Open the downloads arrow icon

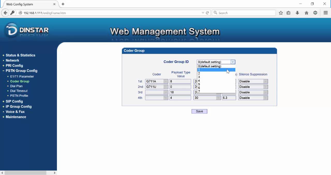(297, 13)
